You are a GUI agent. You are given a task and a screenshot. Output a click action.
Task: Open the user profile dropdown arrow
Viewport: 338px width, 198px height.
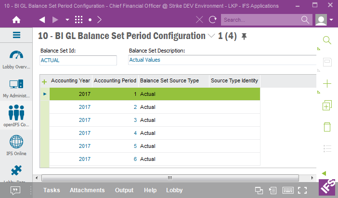pos(332,20)
